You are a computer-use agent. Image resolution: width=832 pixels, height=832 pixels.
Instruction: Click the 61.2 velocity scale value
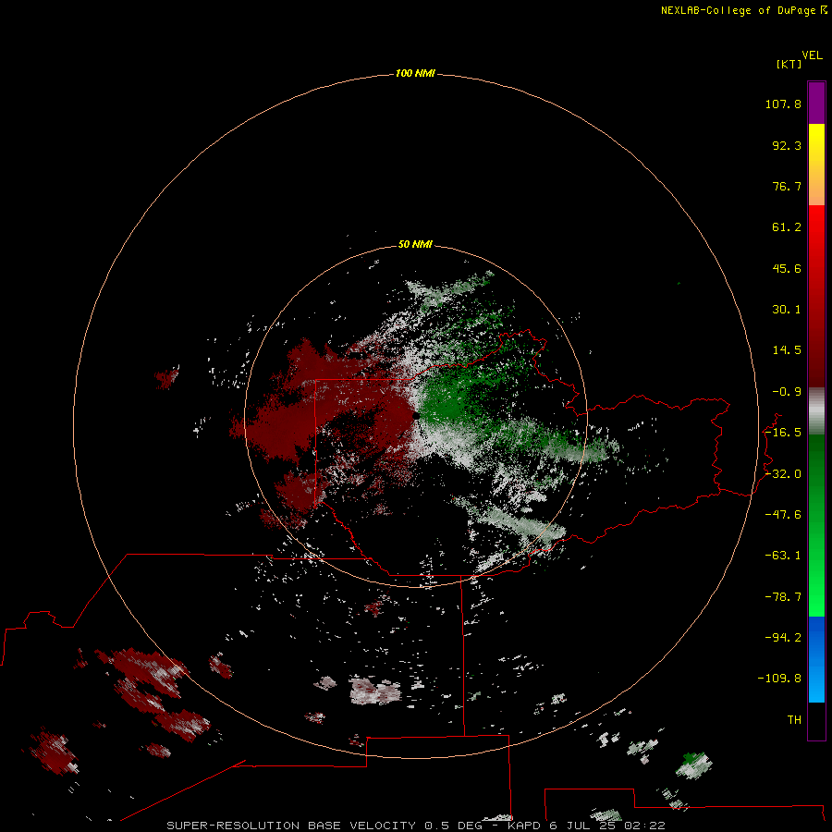point(787,227)
